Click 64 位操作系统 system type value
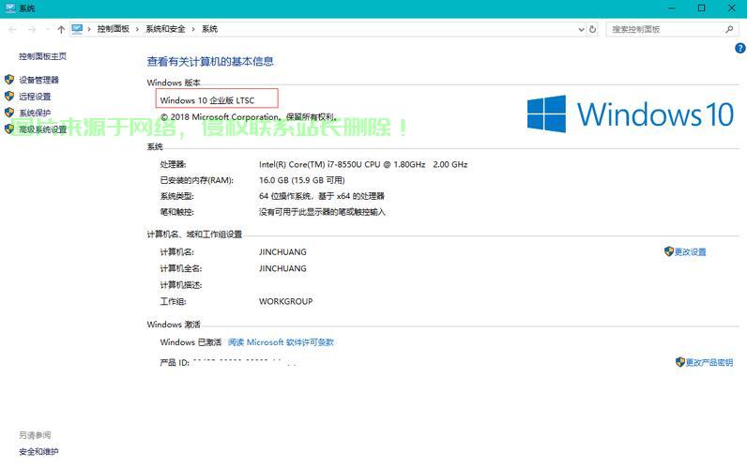 322,196
